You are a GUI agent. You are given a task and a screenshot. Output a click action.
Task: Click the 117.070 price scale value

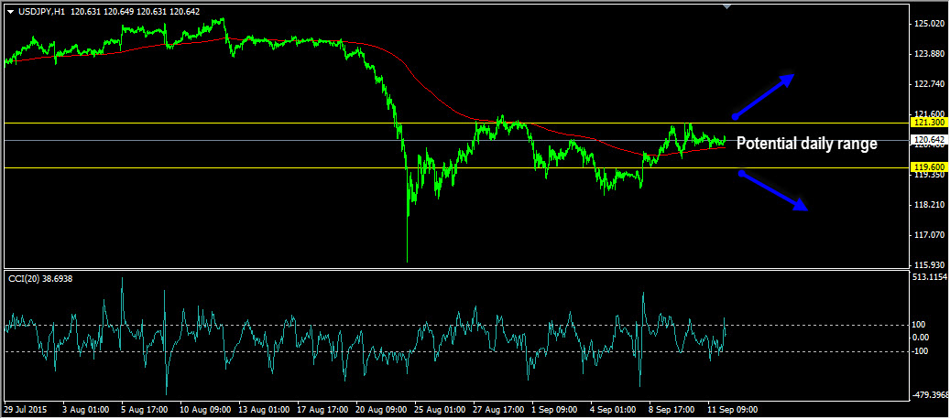point(929,234)
